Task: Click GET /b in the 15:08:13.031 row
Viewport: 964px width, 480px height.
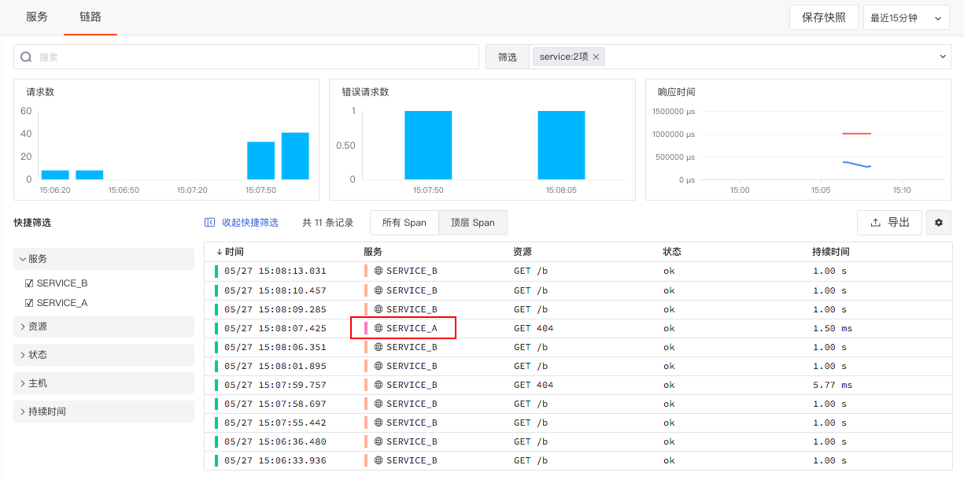Action: tap(531, 271)
